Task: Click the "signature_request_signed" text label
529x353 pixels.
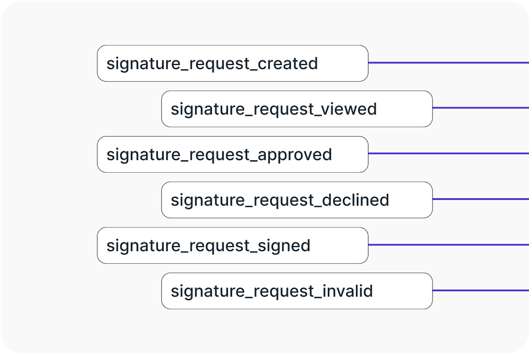Action: (208, 245)
